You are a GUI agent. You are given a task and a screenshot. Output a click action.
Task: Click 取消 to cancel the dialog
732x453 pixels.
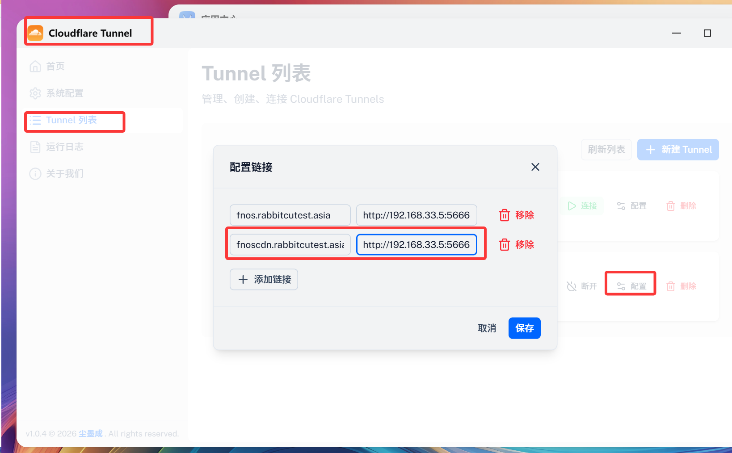point(487,328)
